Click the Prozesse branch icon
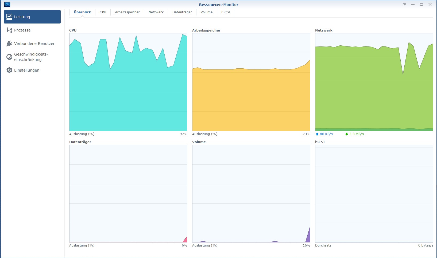 [x=9, y=30]
